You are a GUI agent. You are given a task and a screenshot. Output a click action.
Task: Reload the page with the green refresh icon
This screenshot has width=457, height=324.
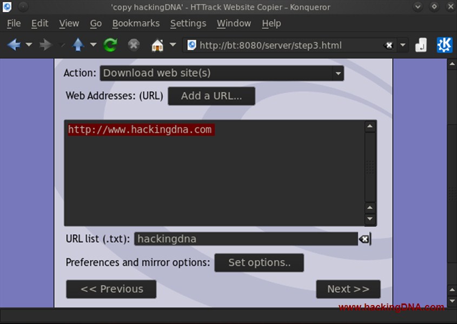pyautogui.click(x=110, y=44)
